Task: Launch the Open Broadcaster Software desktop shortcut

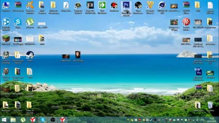Action: (x=138, y=8)
